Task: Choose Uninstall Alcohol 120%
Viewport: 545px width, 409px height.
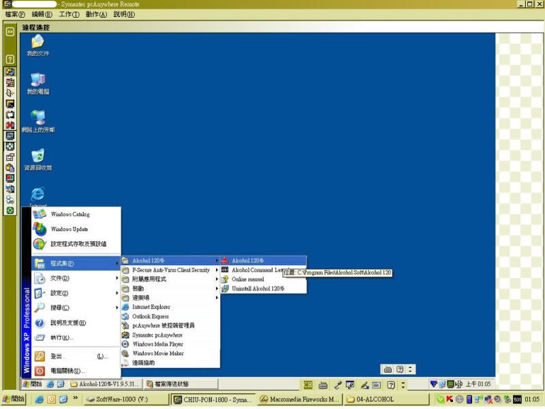Action: (264, 288)
